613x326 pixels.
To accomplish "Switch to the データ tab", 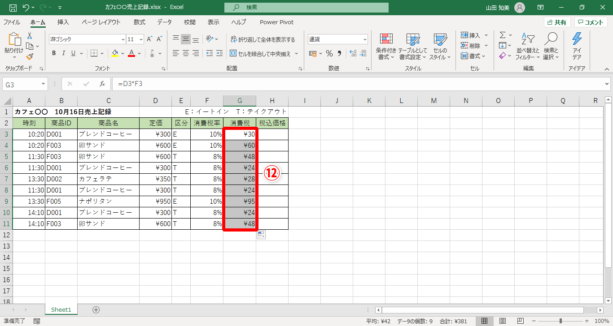I will click(164, 22).
